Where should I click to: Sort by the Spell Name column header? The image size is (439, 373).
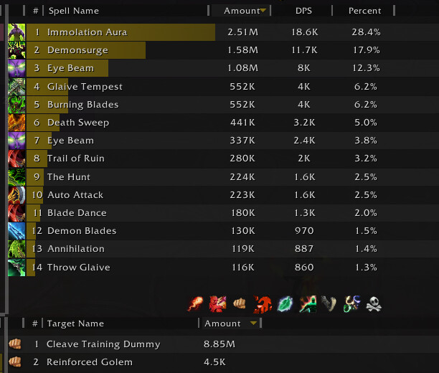(x=74, y=11)
